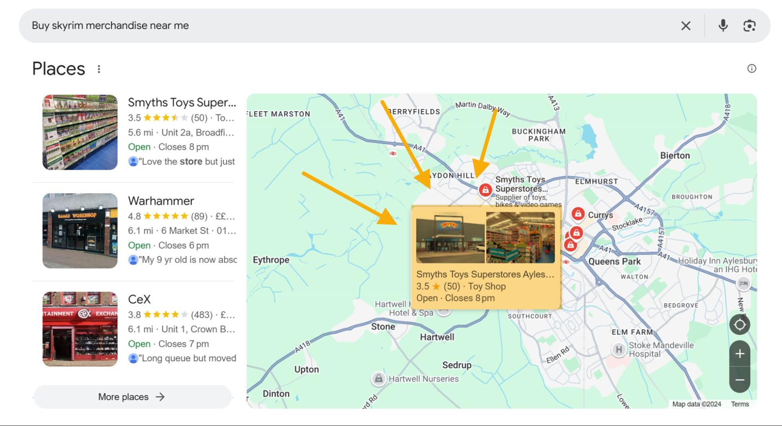Click the Currys store label on the map

pyautogui.click(x=600, y=215)
